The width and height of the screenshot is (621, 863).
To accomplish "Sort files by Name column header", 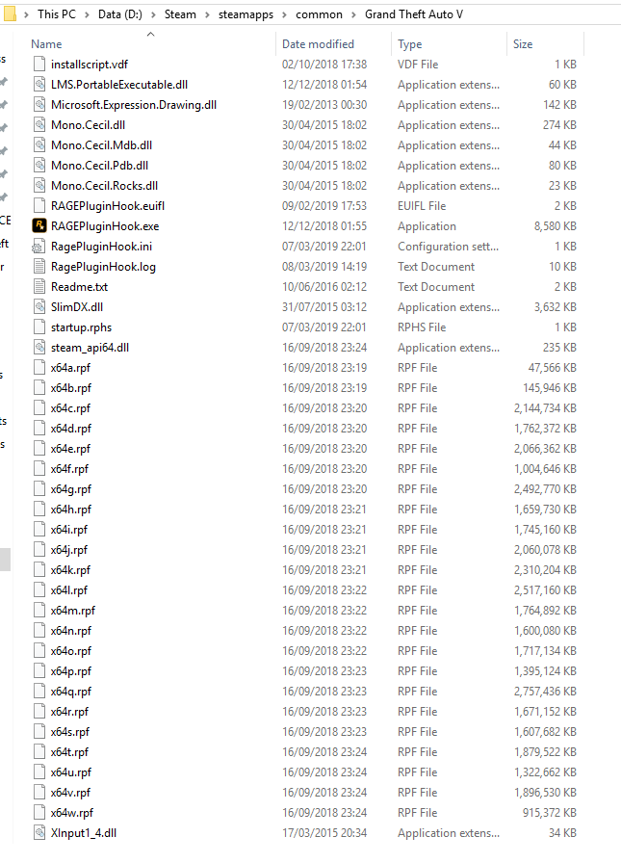I will [x=46, y=44].
